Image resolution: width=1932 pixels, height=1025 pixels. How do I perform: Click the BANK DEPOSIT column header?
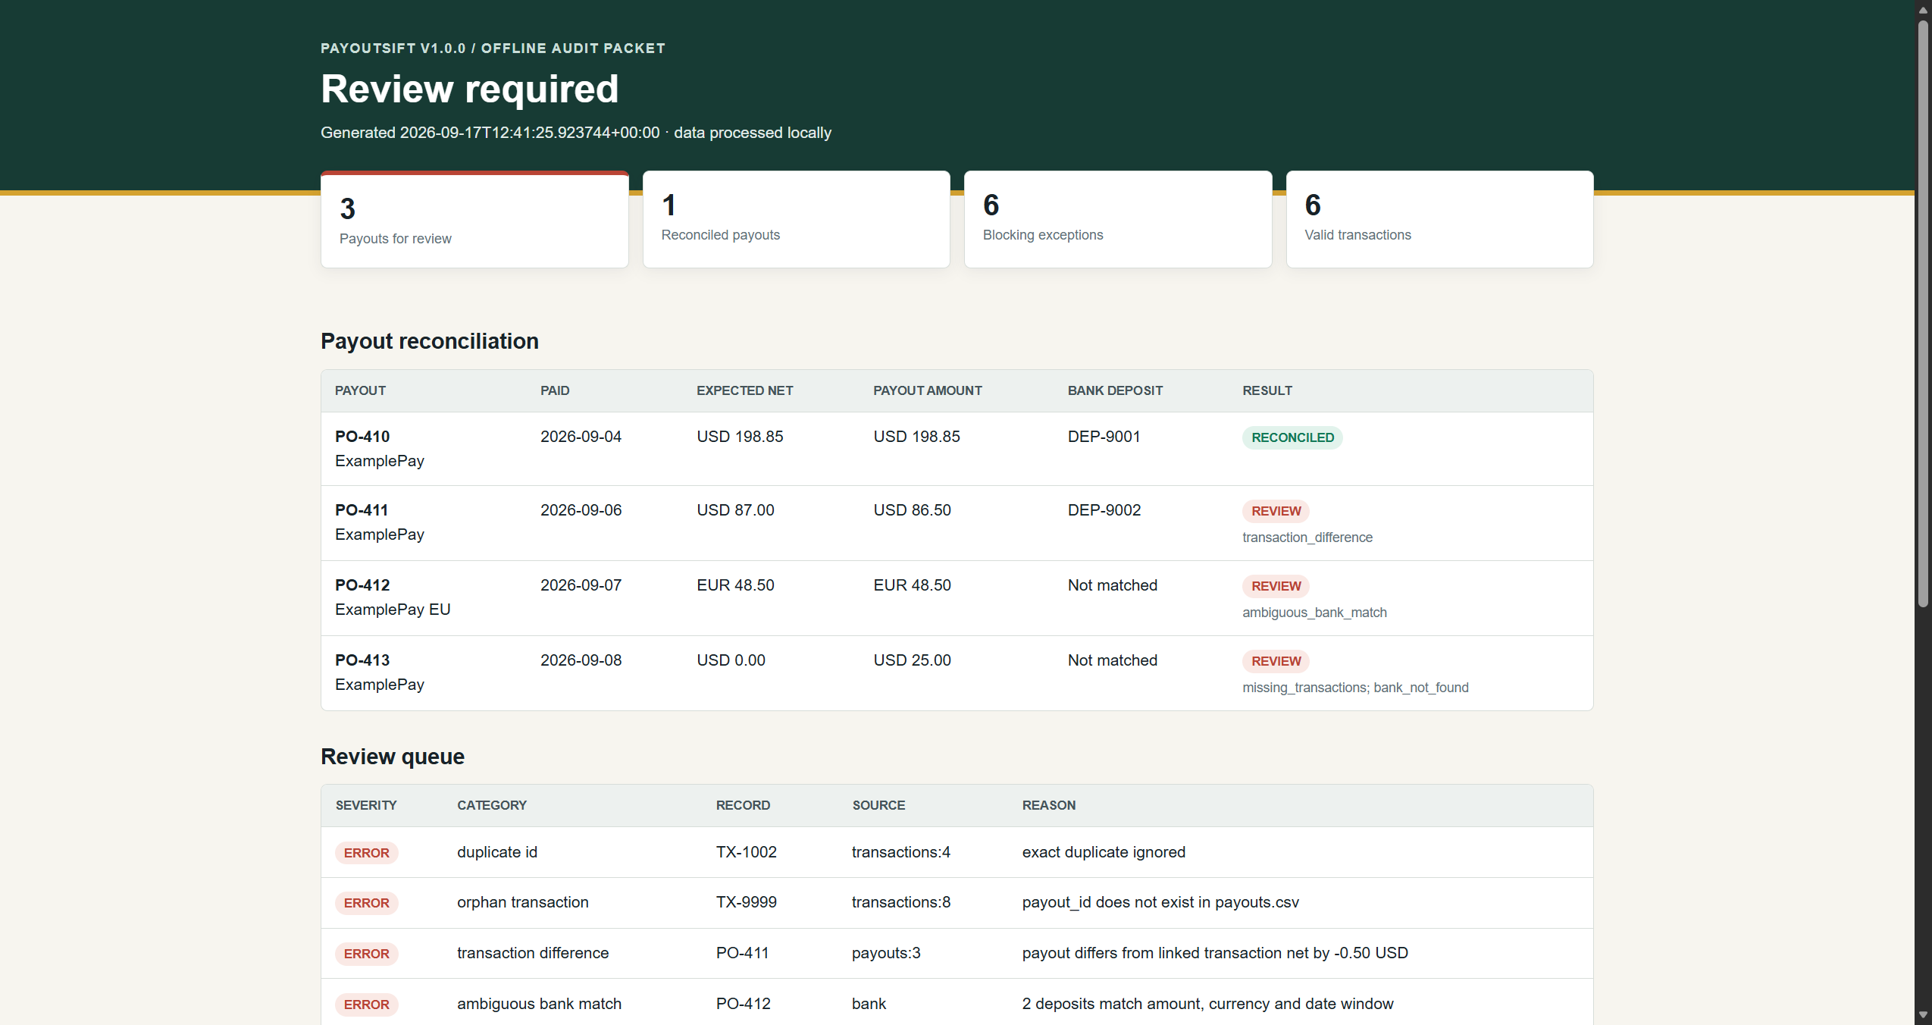1115,390
